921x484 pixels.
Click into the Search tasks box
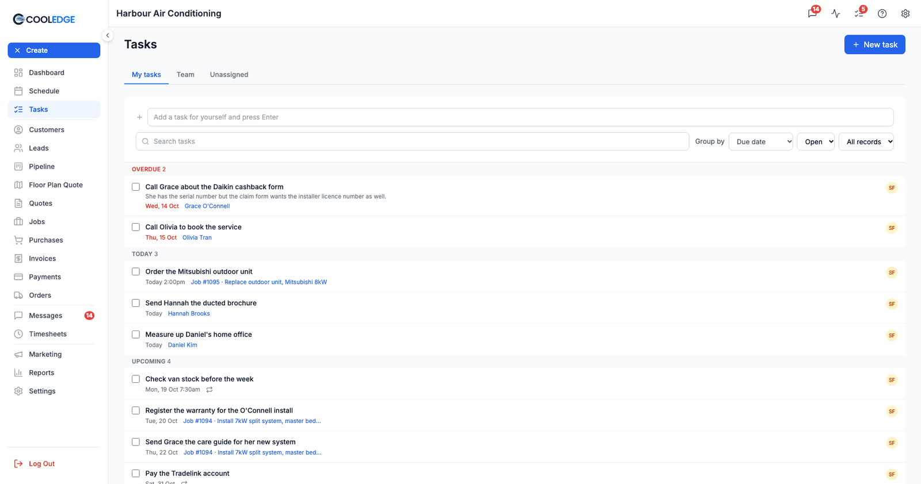click(x=413, y=141)
